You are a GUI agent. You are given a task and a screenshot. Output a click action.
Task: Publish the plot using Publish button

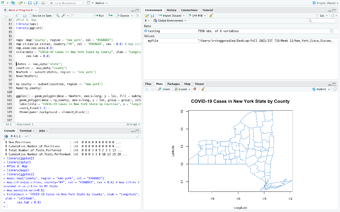point(320,89)
